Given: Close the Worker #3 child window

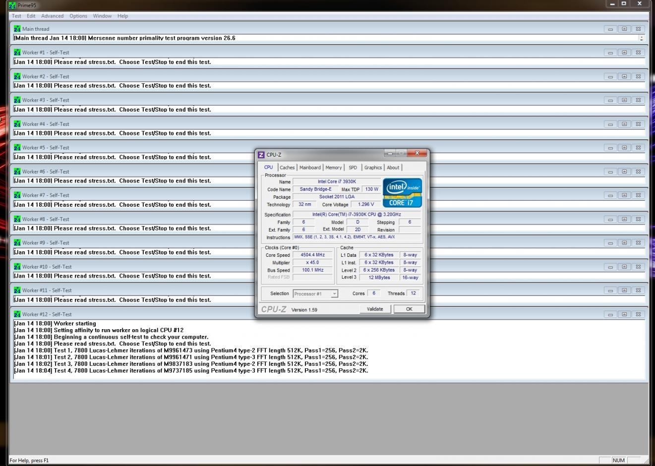Looking at the screenshot, I should pos(638,100).
